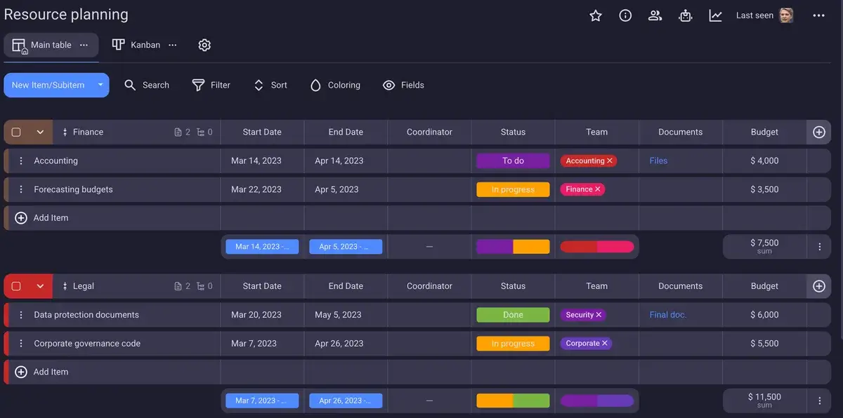This screenshot has height=418, width=843.
Task: Switch to the Kanban view
Action: point(144,44)
